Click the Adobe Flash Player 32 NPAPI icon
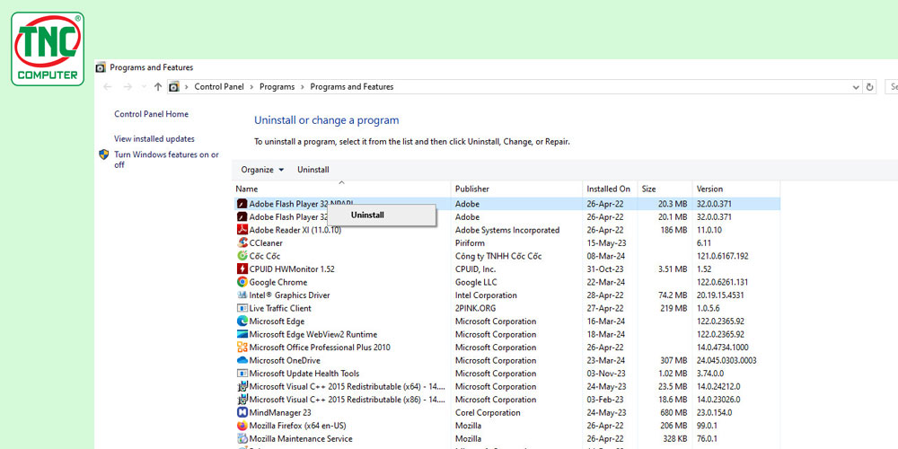This screenshot has width=898, height=449. pyautogui.click(x=242, y=204)
